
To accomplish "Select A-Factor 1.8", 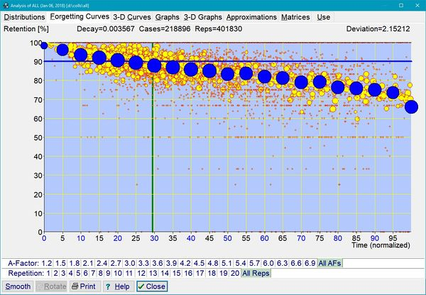I will 75,263.
